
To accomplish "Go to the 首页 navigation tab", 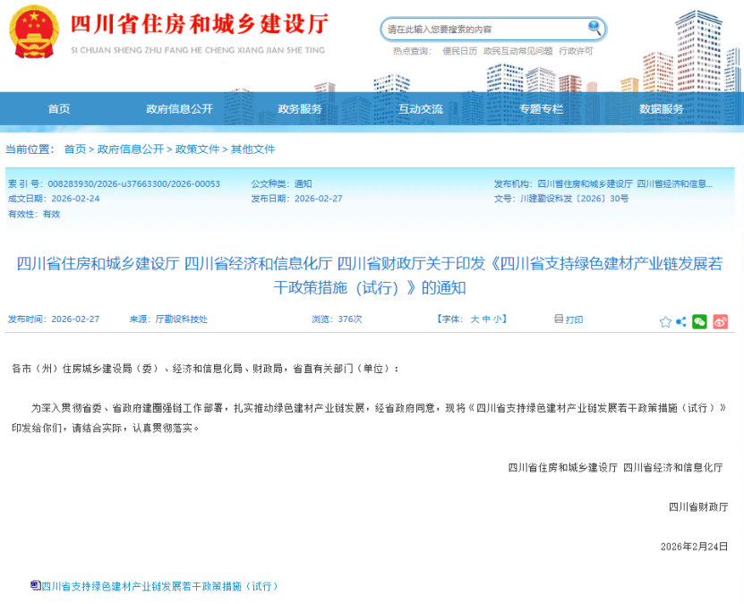I will [59, 109].
